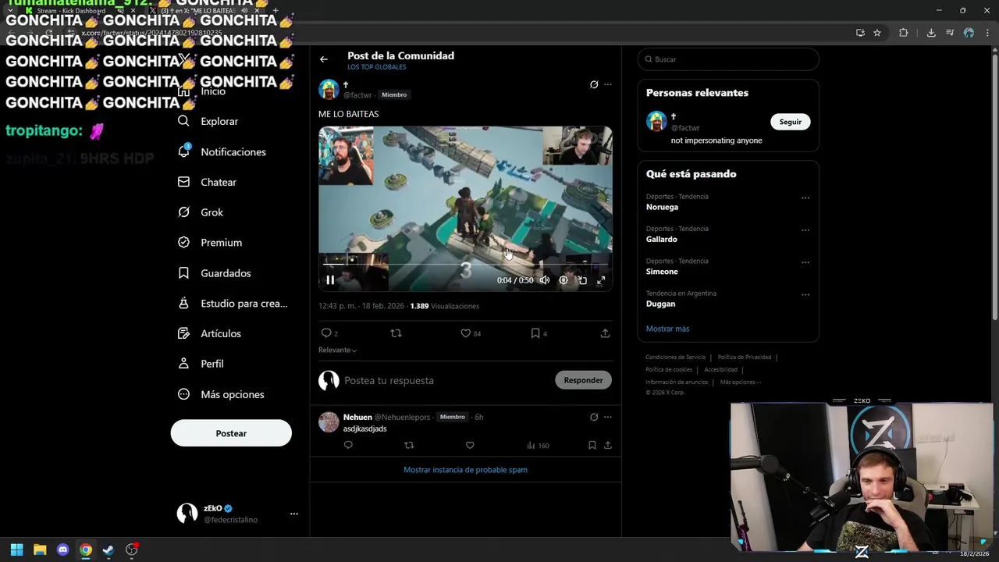Go back with the arrow icon
This screenshot has width=999, height=562.
(324, 59)
